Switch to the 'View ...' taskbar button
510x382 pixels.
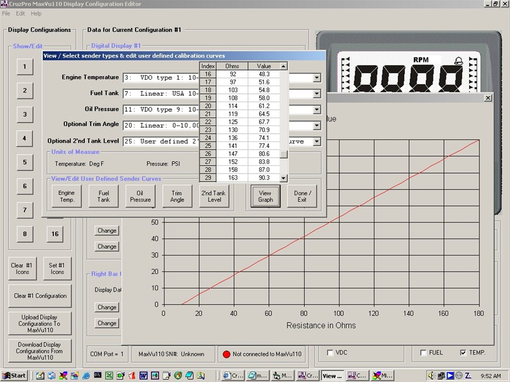pos(332,376)
